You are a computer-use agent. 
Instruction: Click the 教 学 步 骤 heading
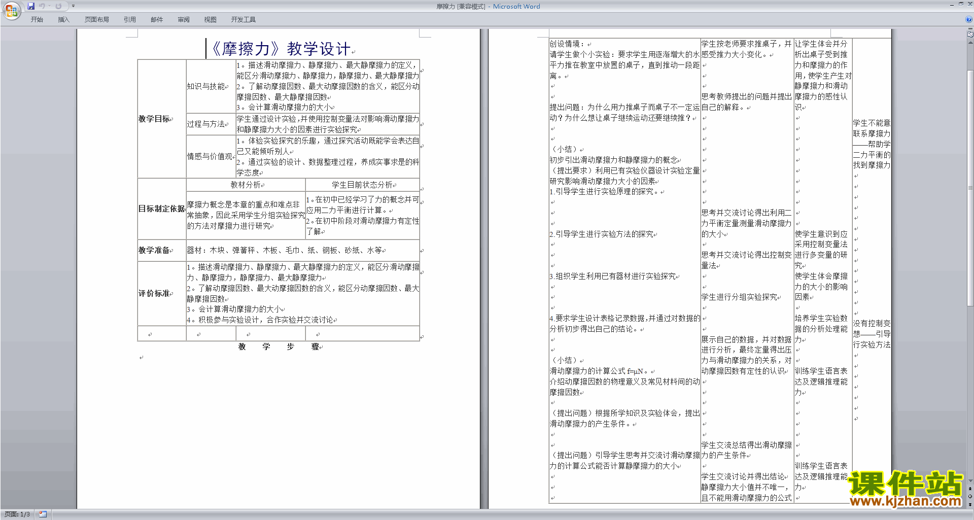pyautogui.click(x=279, y=346)
